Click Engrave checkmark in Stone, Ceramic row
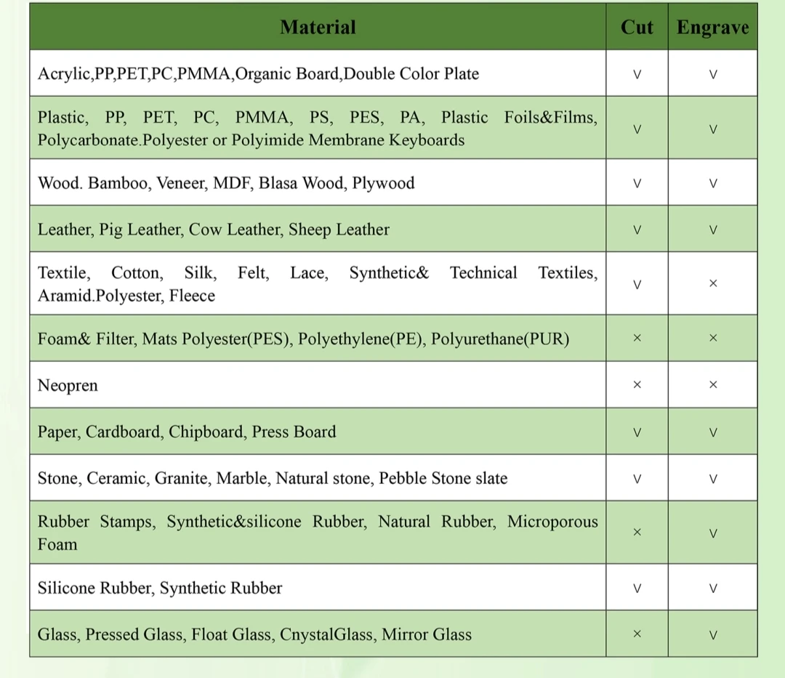 pos(713,479)
